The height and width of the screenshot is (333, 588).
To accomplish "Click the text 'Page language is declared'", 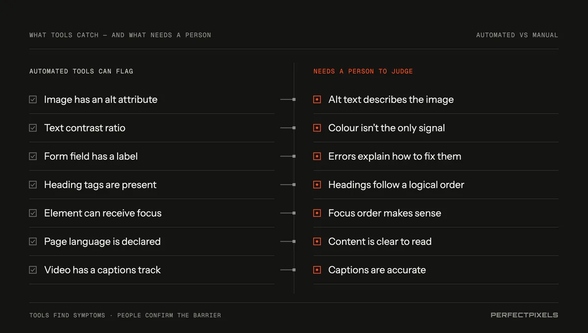I will click(x=102, y=242).
